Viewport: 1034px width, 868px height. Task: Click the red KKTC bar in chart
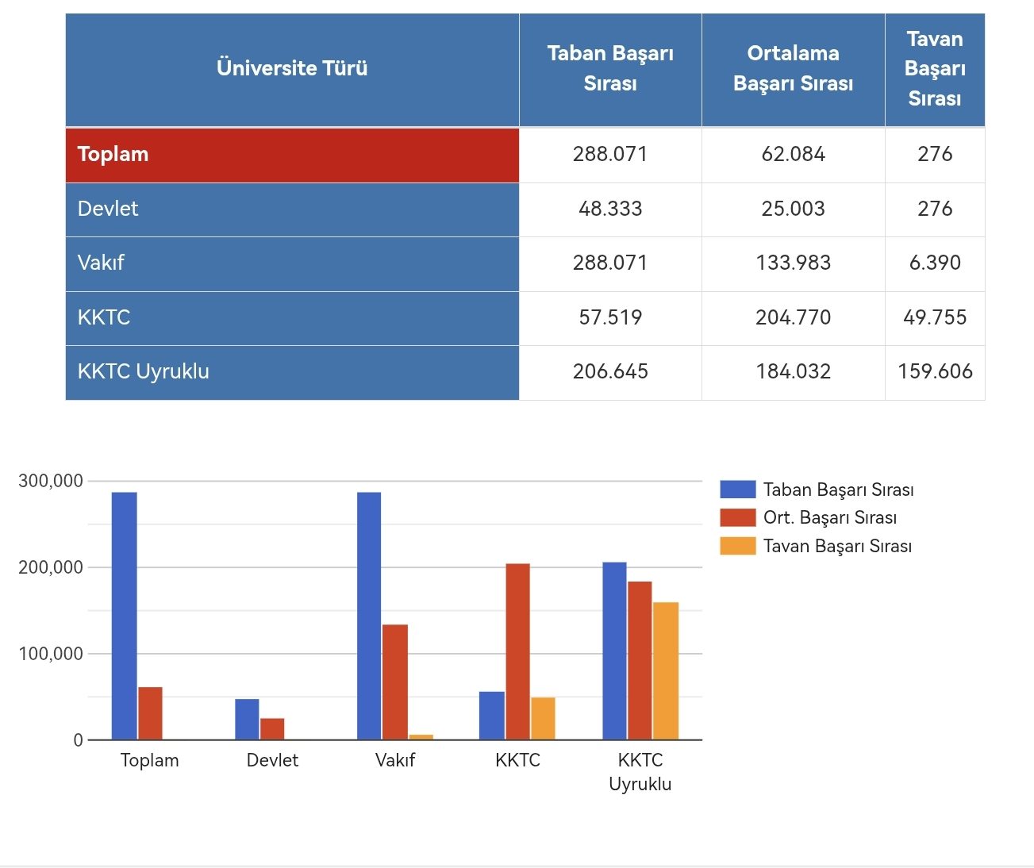point(517,651)
